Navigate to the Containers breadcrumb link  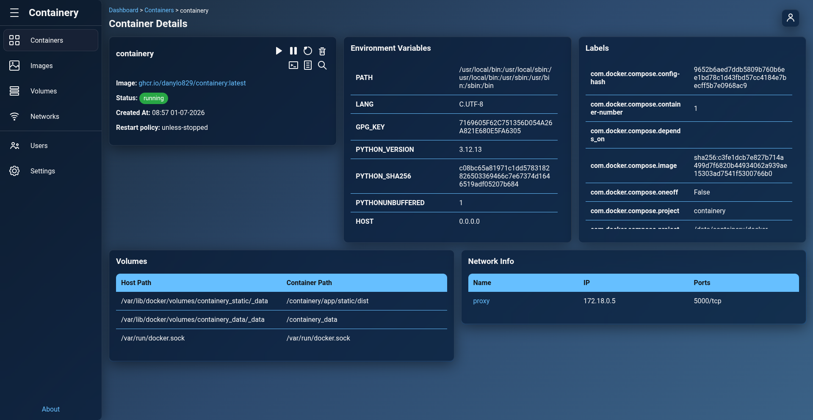[159, 10]
